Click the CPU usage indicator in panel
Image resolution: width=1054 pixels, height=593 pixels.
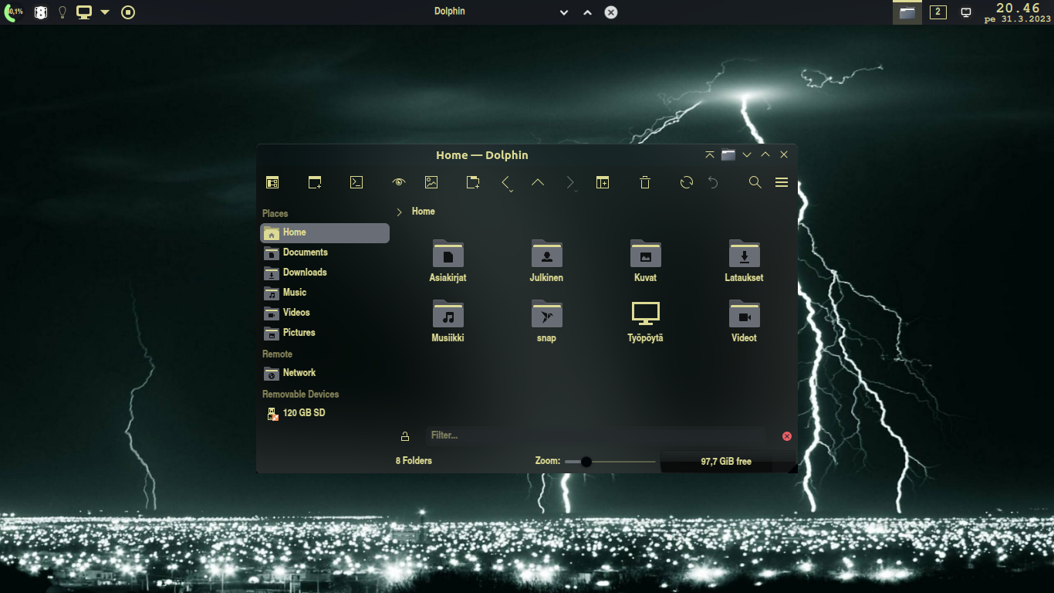coord(12,12)
